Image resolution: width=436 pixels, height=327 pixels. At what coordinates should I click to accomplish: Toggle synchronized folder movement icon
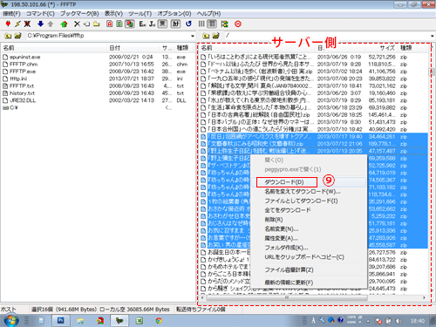click(x=225, y=24)
